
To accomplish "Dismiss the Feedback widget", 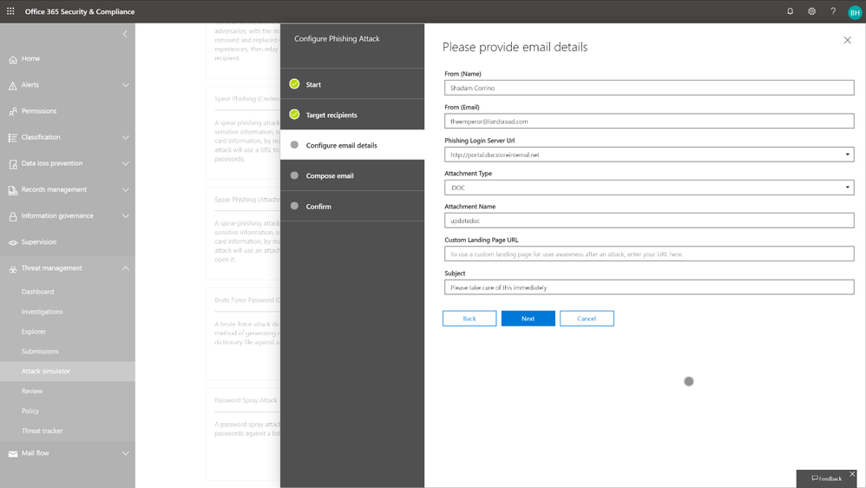I will pyautogui.click(x=852, y=474).
